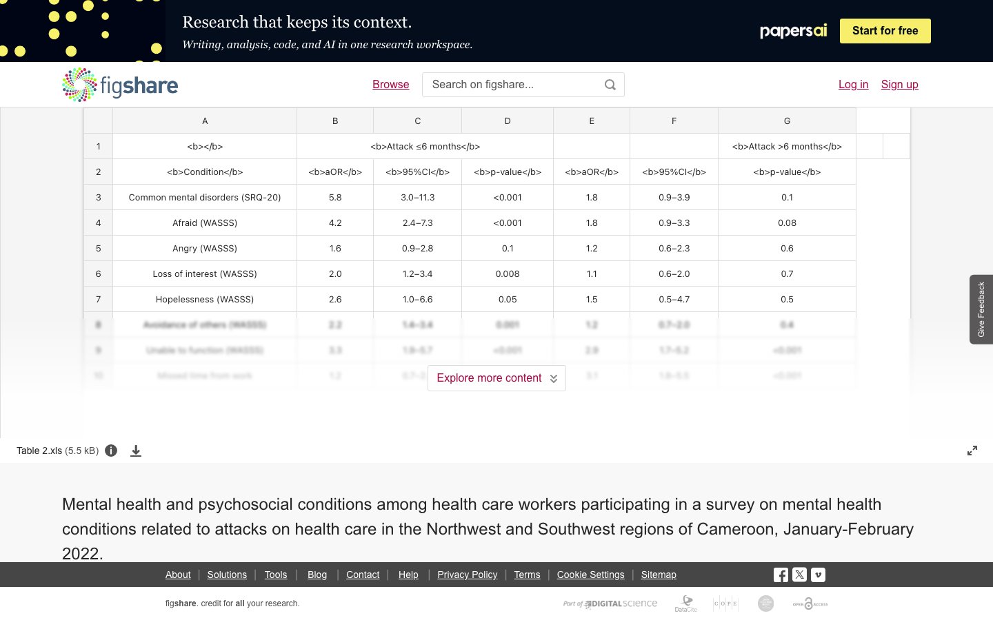
Task: Click cell 'Loss of interest (WASSS)'
Action: pos(205,273)
